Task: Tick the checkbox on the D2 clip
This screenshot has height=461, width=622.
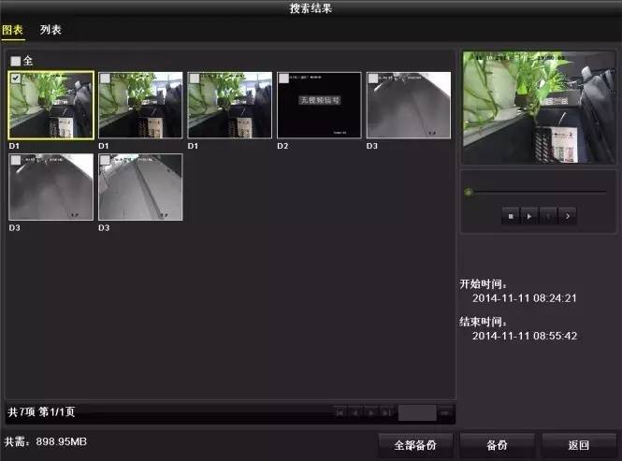Action: coord(284,79)
